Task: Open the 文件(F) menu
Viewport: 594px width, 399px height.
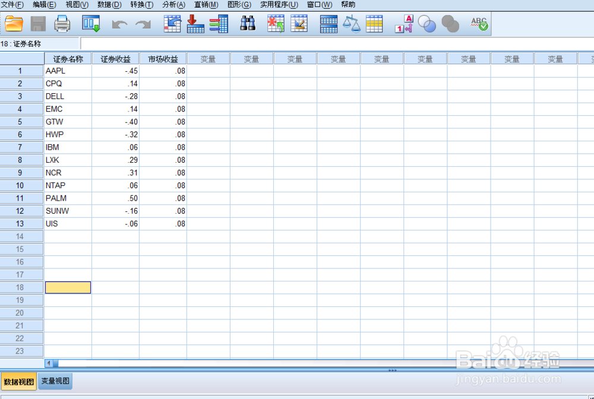Action: point(12,5)
